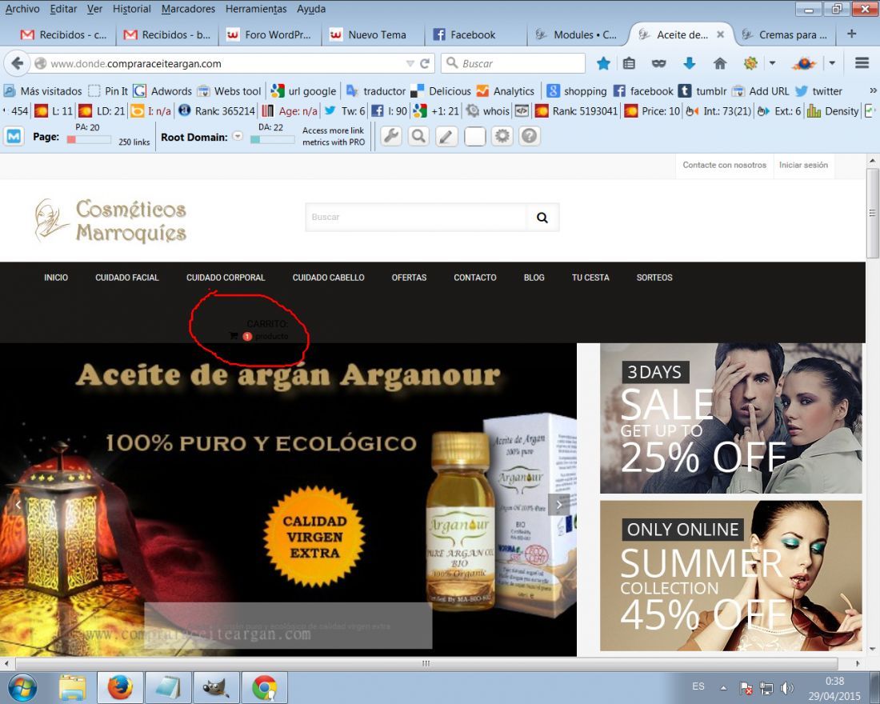Go to previous slide arrow on banner

[18, 505]
